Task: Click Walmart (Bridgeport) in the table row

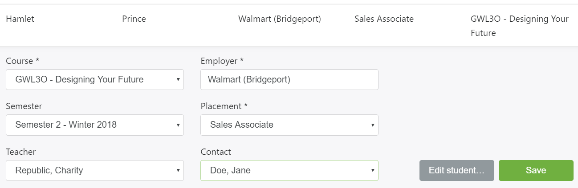Action: (280, 19)
